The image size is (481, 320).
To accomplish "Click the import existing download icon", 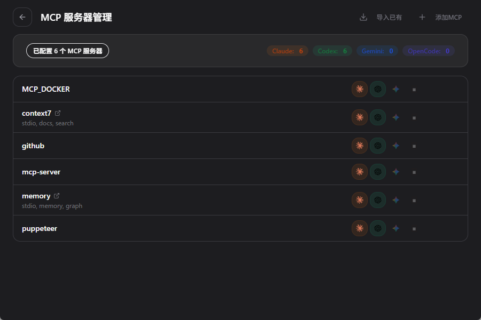I will pos(363,18).
